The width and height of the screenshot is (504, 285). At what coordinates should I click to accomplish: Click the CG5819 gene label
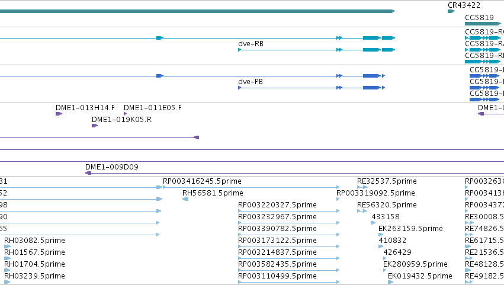click(x=479, y=17)
